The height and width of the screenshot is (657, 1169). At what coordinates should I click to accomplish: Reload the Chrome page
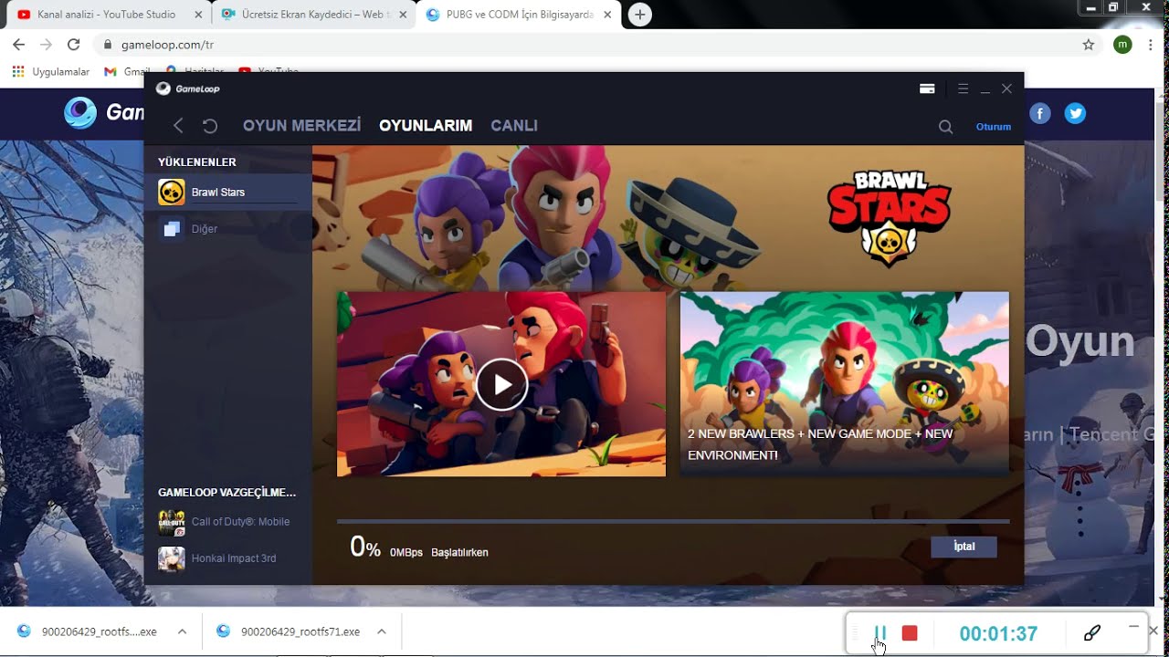point(74,44)
